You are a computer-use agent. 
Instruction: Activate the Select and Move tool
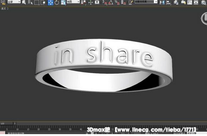[x=50, y=3]
